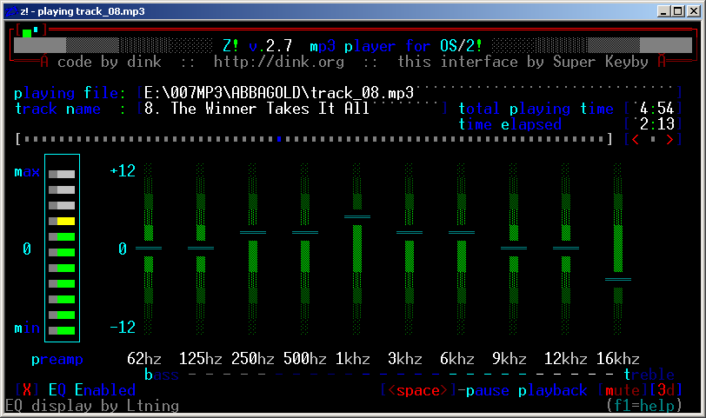Click the mute button
This screenshot has width=706, height=418.
click(622, 390)
